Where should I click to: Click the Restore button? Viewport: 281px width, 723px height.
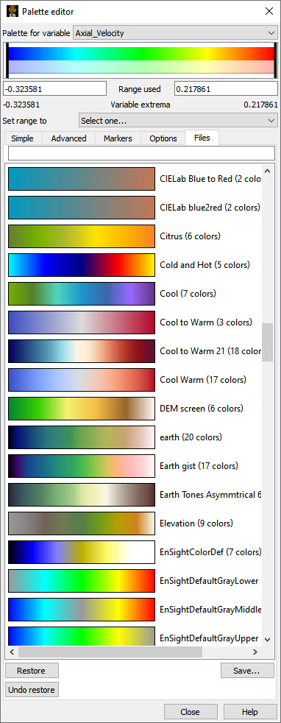(x=32, y=671)
